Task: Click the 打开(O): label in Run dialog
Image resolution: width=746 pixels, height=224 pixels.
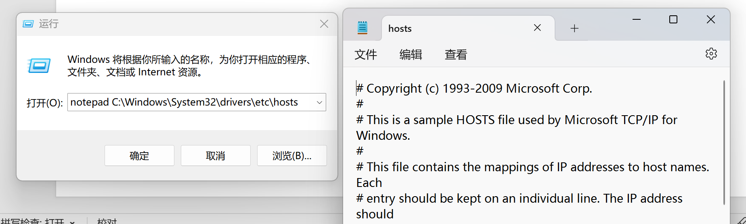Action: pos(44,103)
